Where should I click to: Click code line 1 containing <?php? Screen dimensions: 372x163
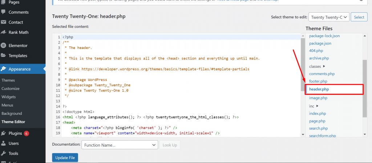coord(68,37)
